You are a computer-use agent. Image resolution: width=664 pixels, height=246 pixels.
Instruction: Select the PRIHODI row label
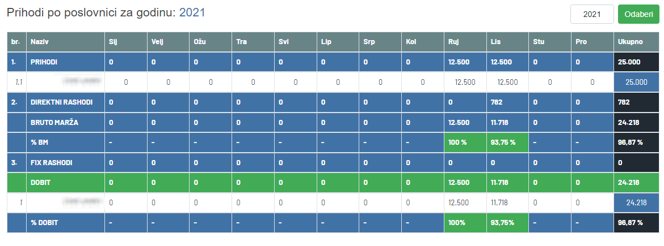(44, 62)
